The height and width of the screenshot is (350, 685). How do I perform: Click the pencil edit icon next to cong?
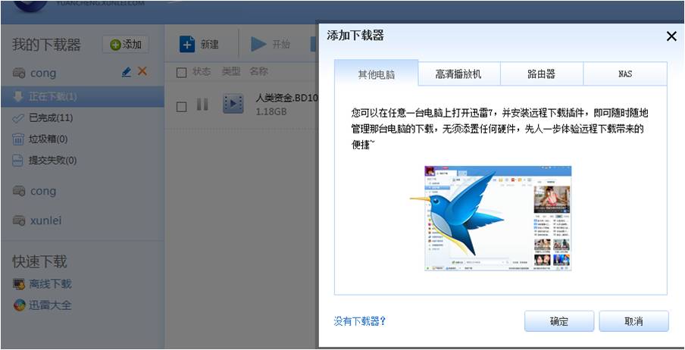127,72
